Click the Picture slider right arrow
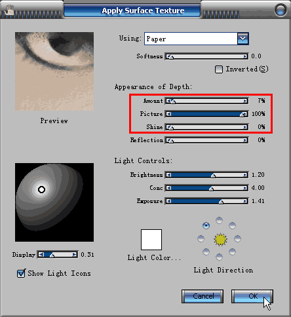 point(246,114)
